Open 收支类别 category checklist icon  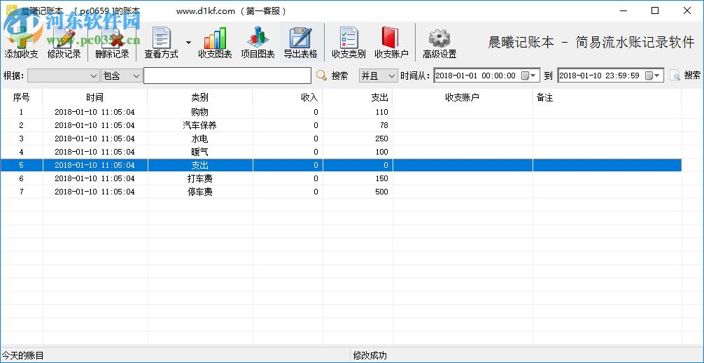tap(349, 43)
